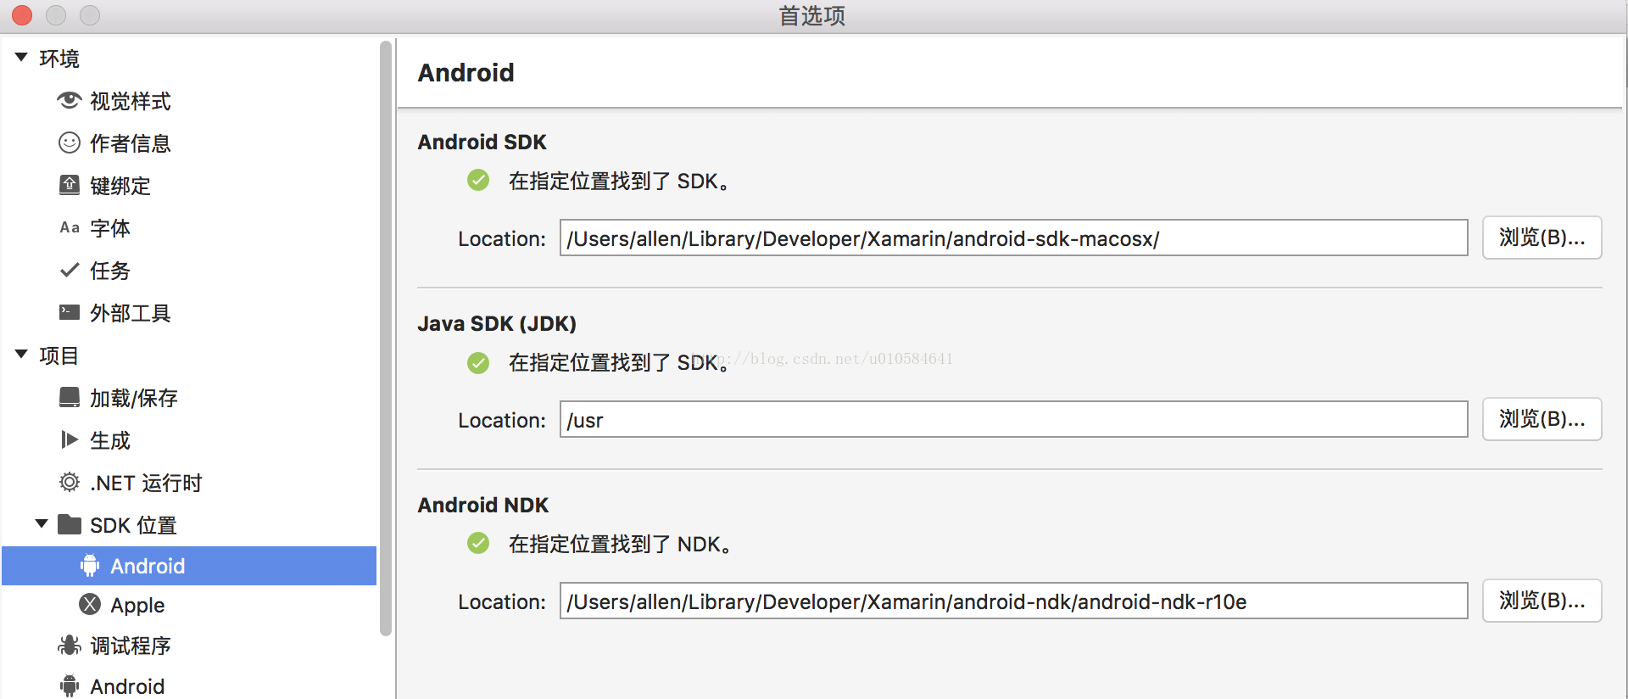
Task: Open 调试程序 settings
Action: coord(131,646)
